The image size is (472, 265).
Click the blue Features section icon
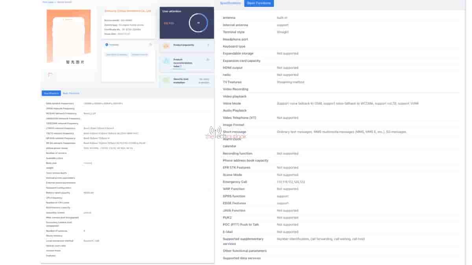tap(107, 45)
